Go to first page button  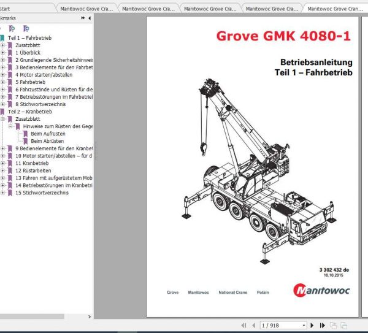(x=244, y=326)
